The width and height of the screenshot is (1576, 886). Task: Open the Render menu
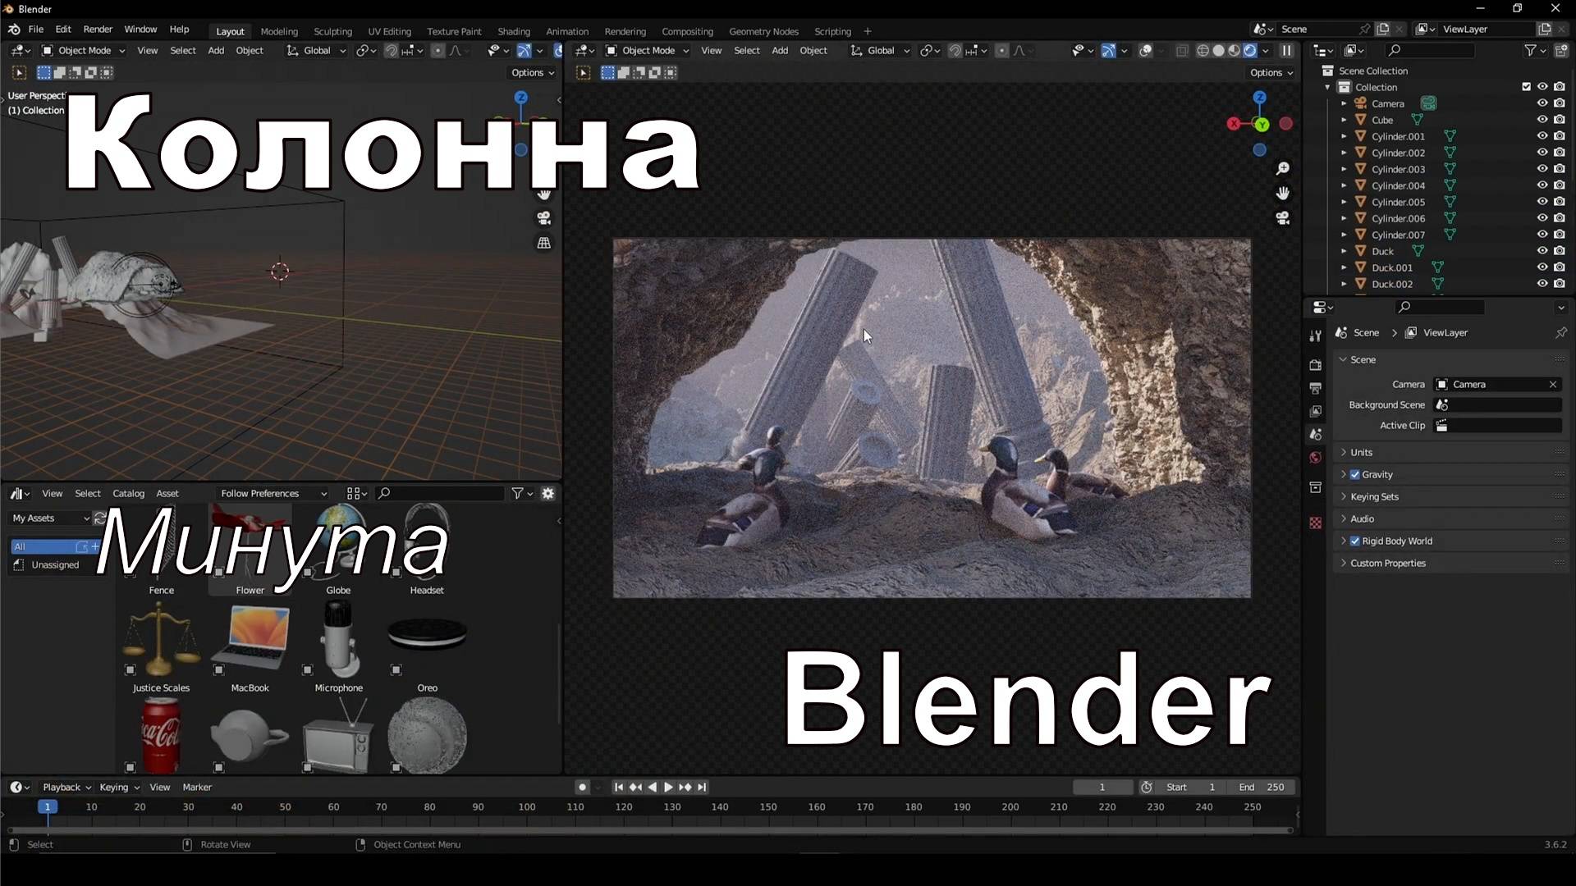point(98,29)
